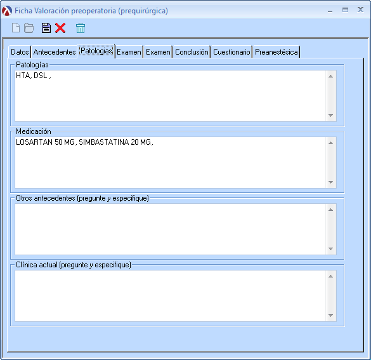The height and width of the screenshot is (360, 371).
Task: Open record using the folder icon
Action: coord(29,28)
